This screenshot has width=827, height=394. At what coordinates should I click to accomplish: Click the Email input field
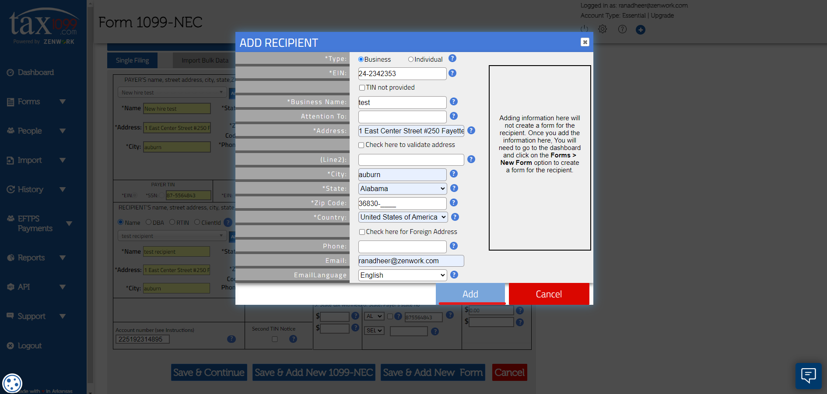411,261
